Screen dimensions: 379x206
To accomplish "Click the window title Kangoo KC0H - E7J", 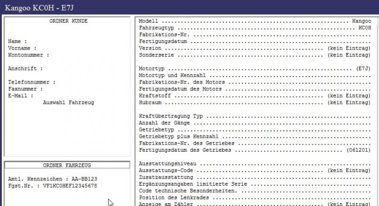I will (x=39, y=8).
